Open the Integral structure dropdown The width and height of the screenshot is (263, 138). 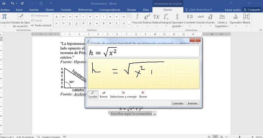(x=166, y=21)
